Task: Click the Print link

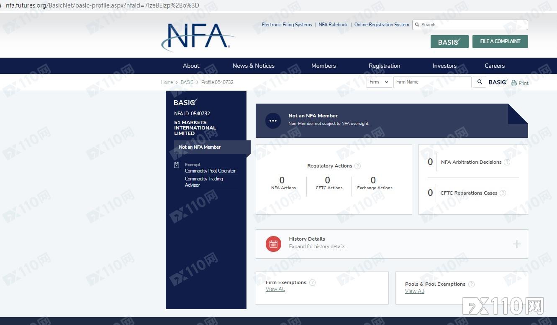Action: pyautogui.click(x=523, y=83)
